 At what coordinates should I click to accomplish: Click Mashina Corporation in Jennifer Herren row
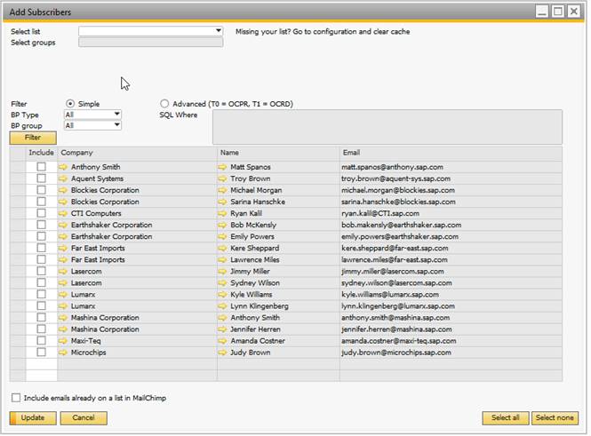click(x=105, y=329)
